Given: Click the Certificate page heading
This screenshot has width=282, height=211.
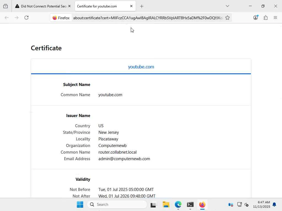Looking at the screenshot, I should (46, 48).
